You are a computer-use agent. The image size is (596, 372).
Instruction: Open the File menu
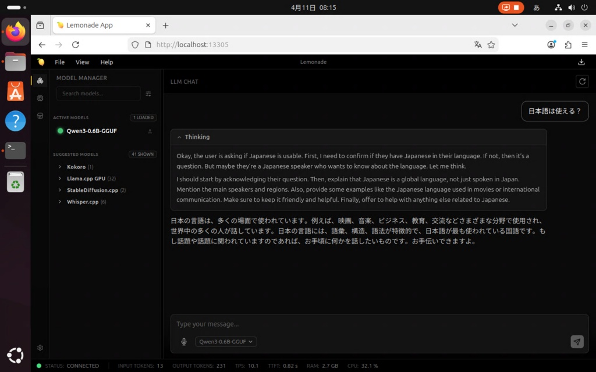tap(59, 62)
